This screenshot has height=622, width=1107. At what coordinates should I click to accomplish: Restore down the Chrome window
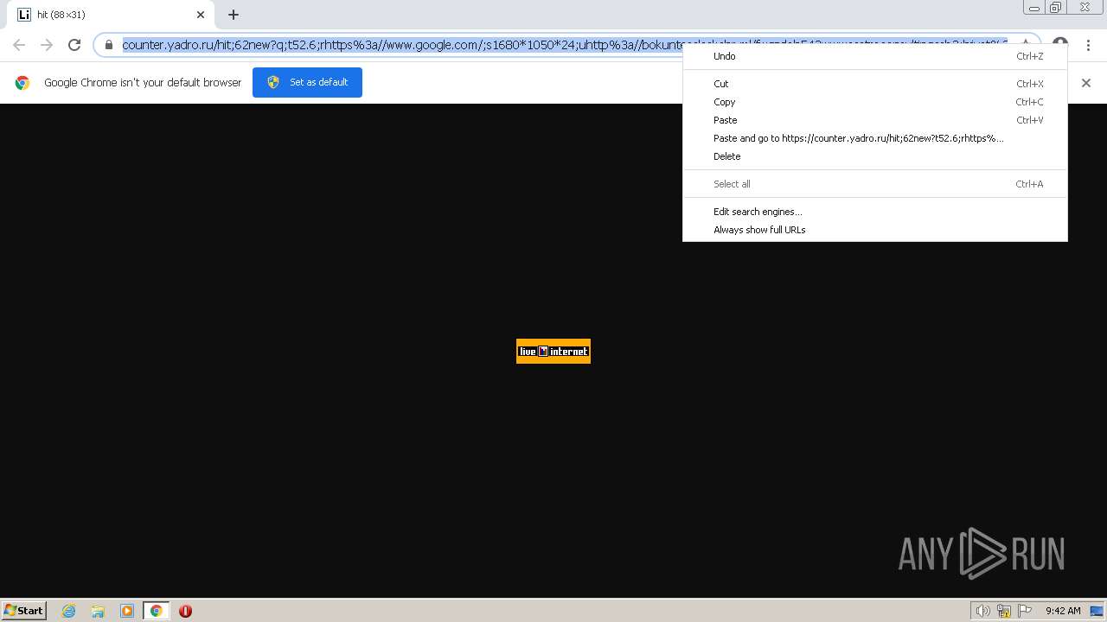click(x=1056, y=8)
